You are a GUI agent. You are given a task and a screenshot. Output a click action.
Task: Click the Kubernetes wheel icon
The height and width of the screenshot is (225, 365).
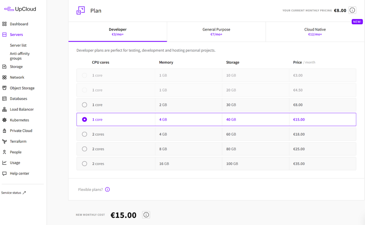pyautogui.click(x=4, y=120)
